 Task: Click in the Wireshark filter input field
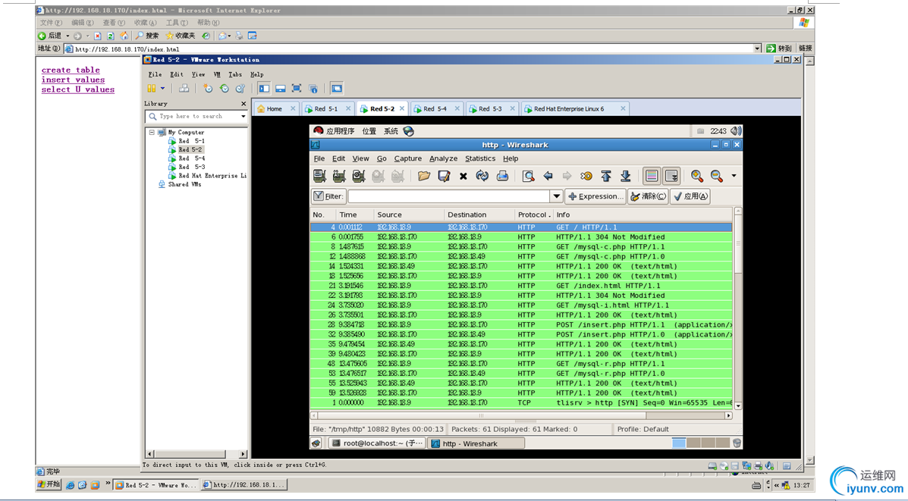coord(449,196)
